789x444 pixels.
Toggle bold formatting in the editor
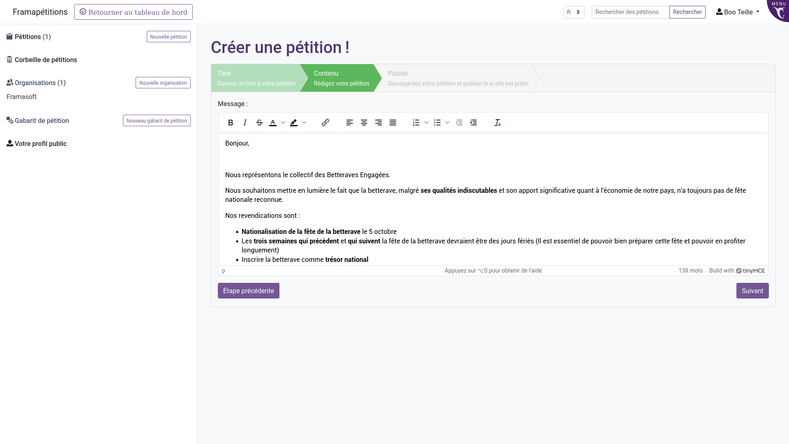[230, 123]
